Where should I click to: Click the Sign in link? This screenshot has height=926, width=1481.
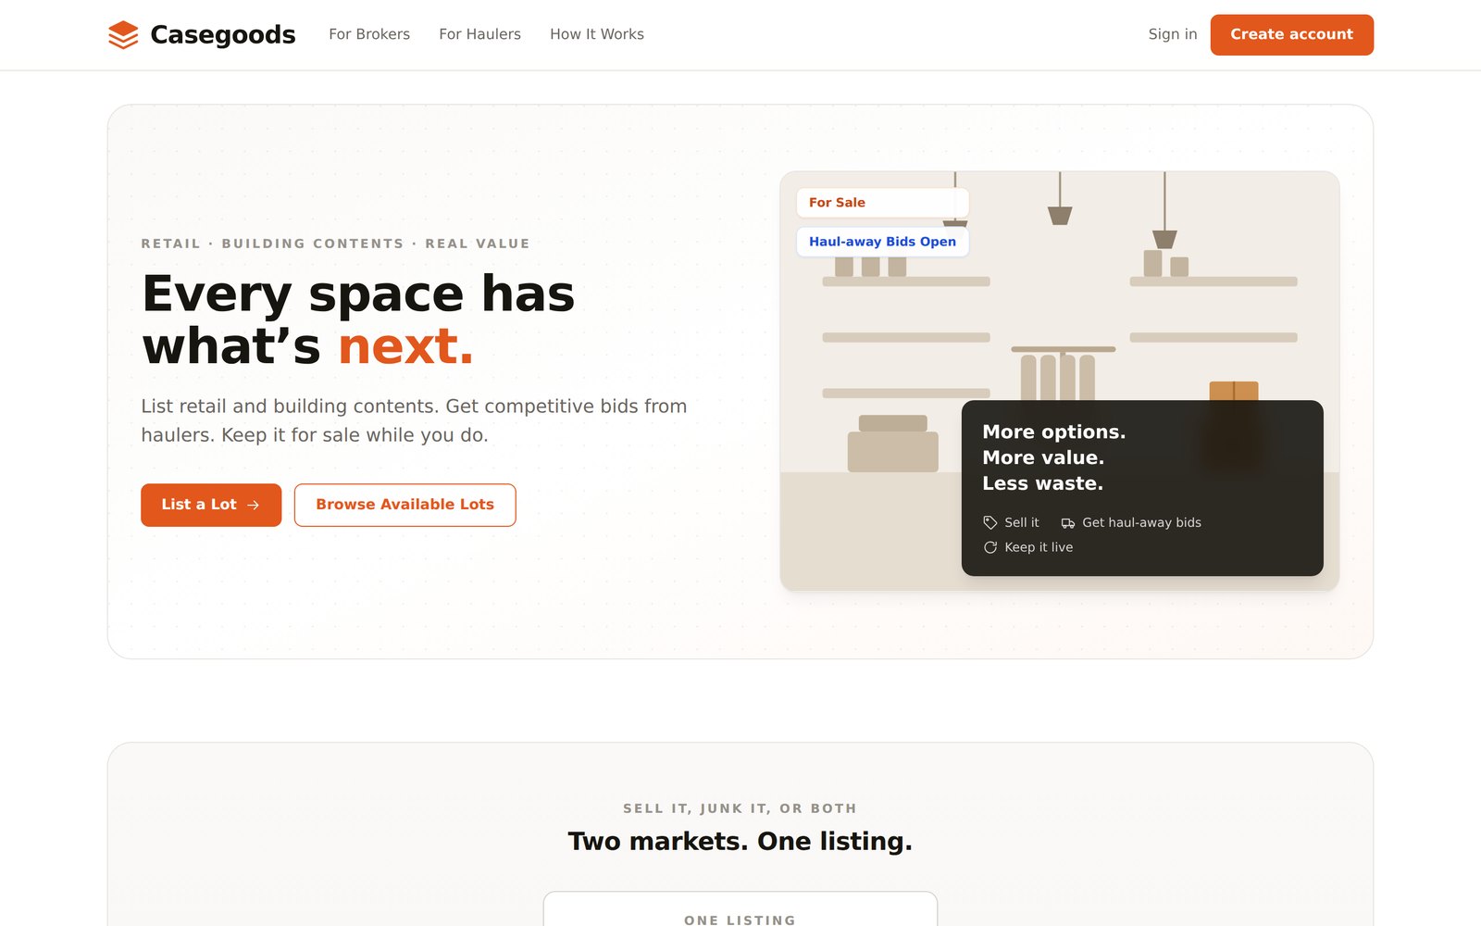point(1173,34)
